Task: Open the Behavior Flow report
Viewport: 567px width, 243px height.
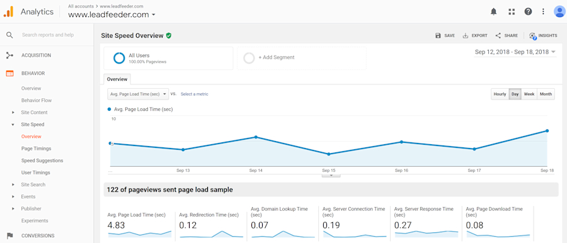Action: [x=37, y=101]
